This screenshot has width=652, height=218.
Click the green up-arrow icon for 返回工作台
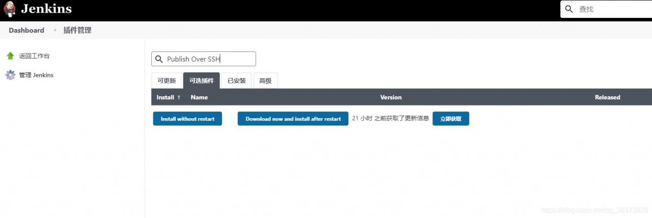tap(10, 56)
